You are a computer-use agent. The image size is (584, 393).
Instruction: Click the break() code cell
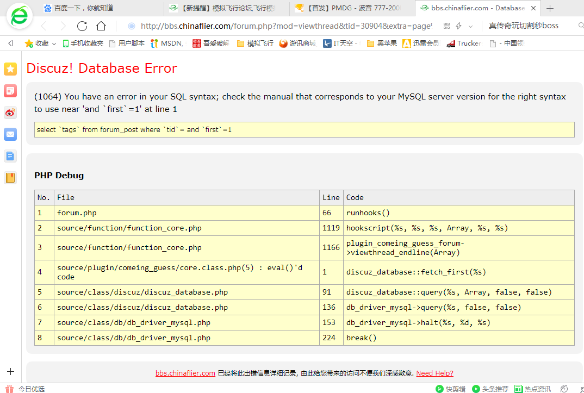pos(459,338)
